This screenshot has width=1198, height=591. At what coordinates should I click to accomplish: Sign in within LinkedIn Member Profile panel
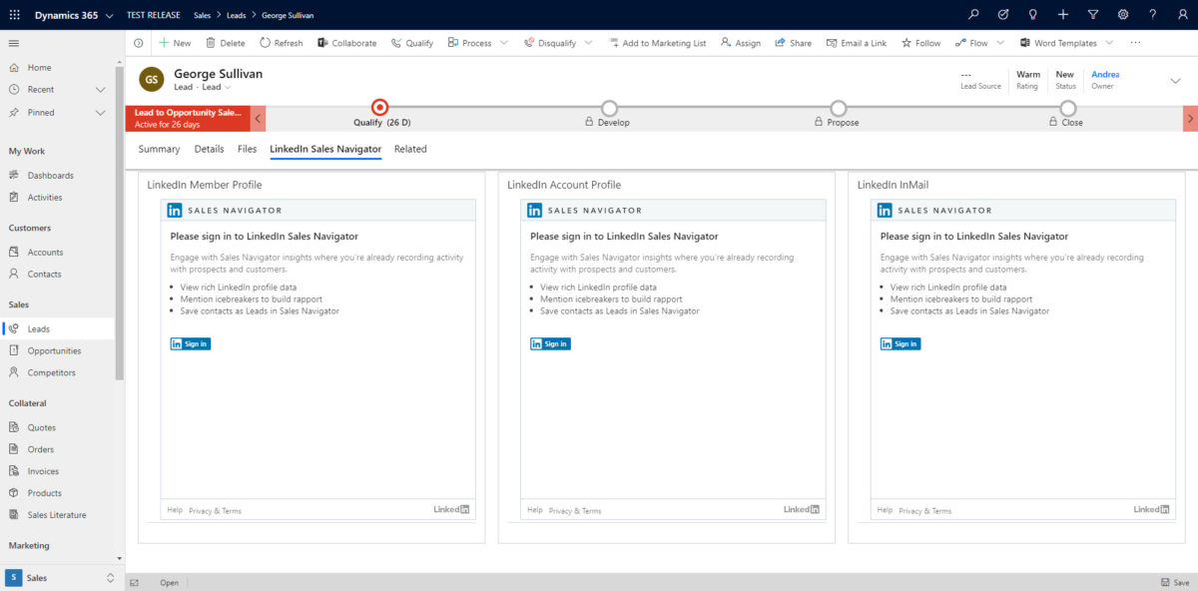tap(190, 343)
